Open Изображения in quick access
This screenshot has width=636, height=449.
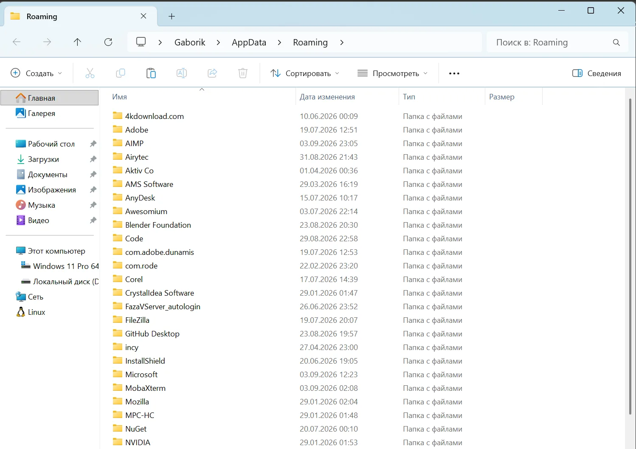(52, 190)
